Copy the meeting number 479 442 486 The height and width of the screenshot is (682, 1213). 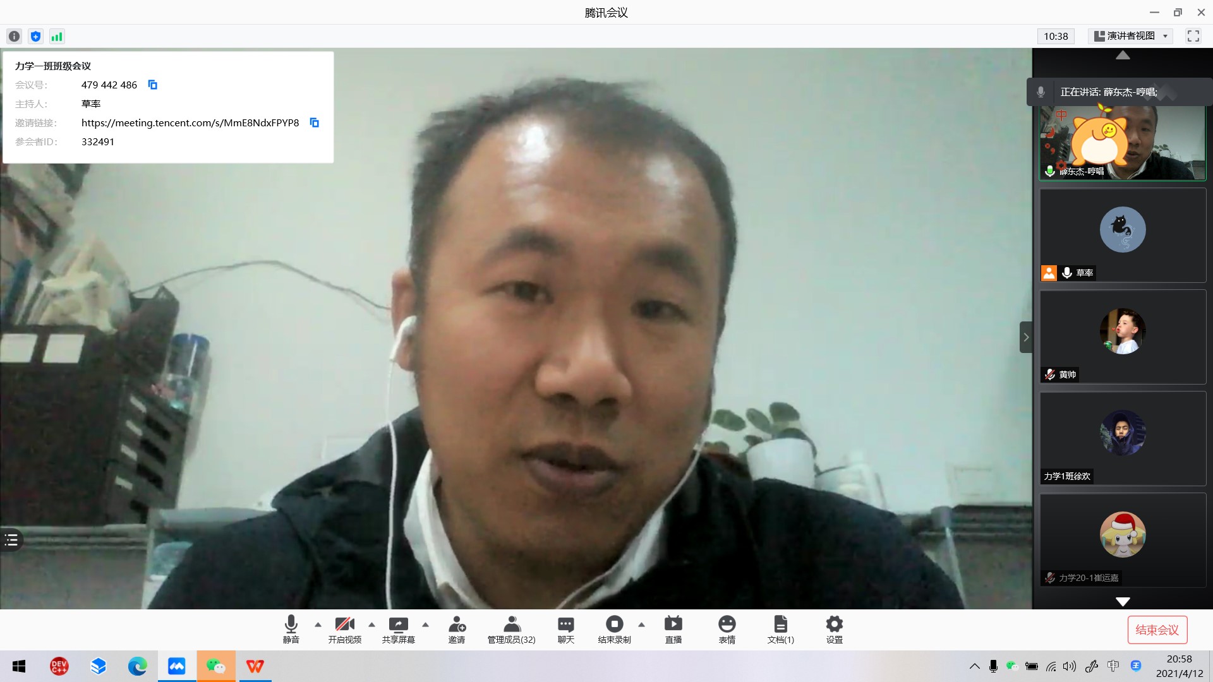pyautogui.click(x=152, y=85)
